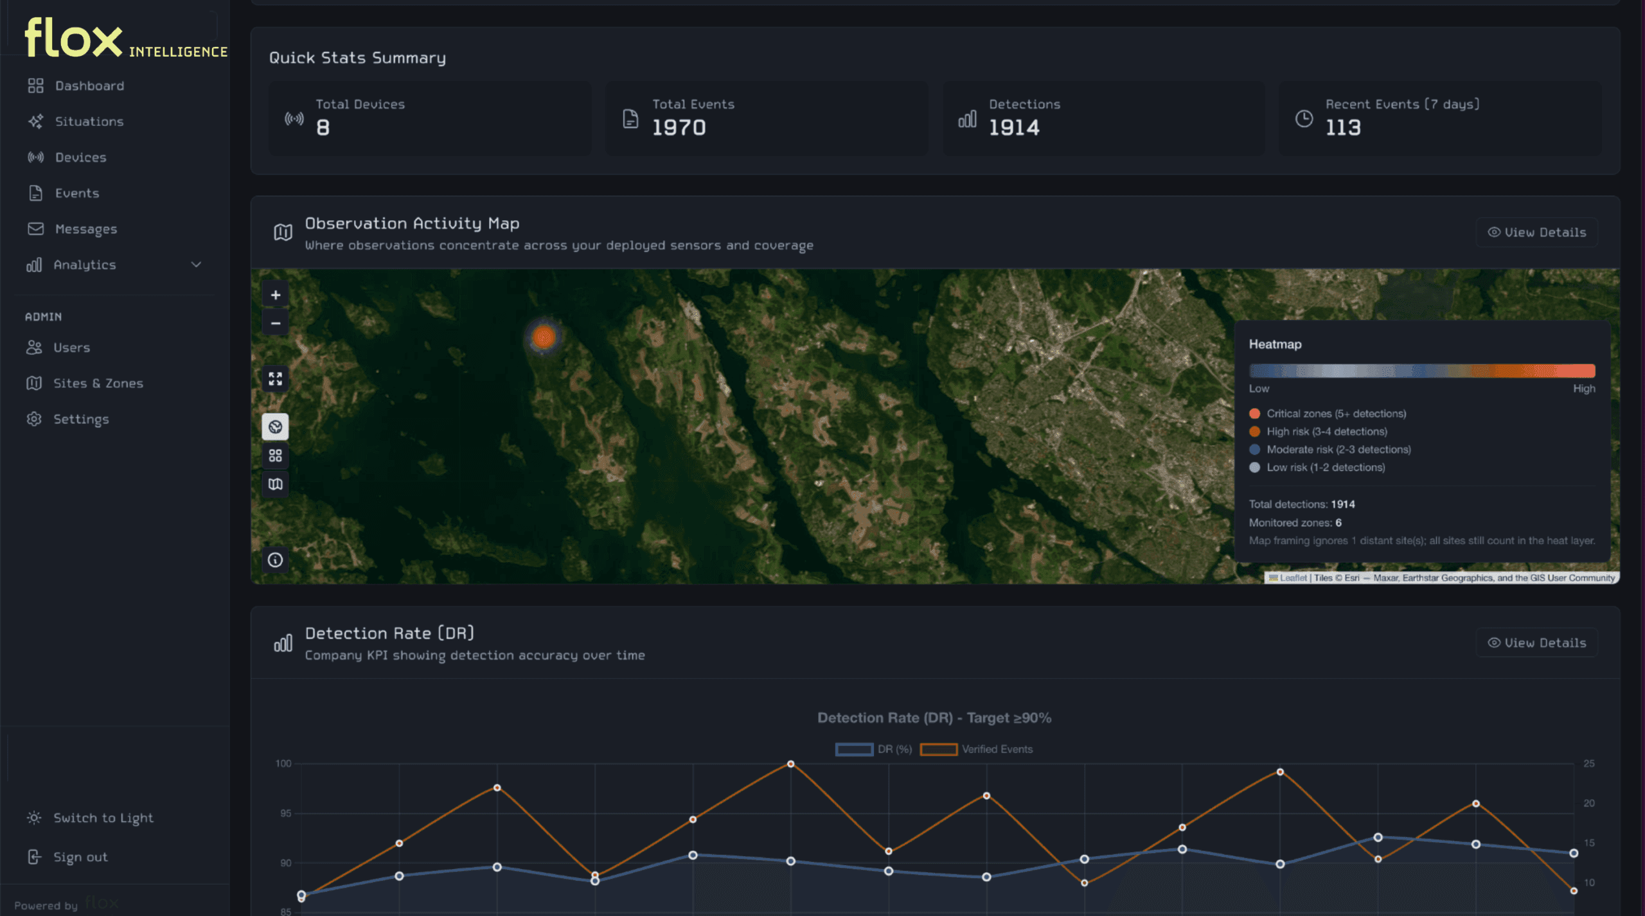
Task: Sign out of the application
Action: (x=80, y=857)
